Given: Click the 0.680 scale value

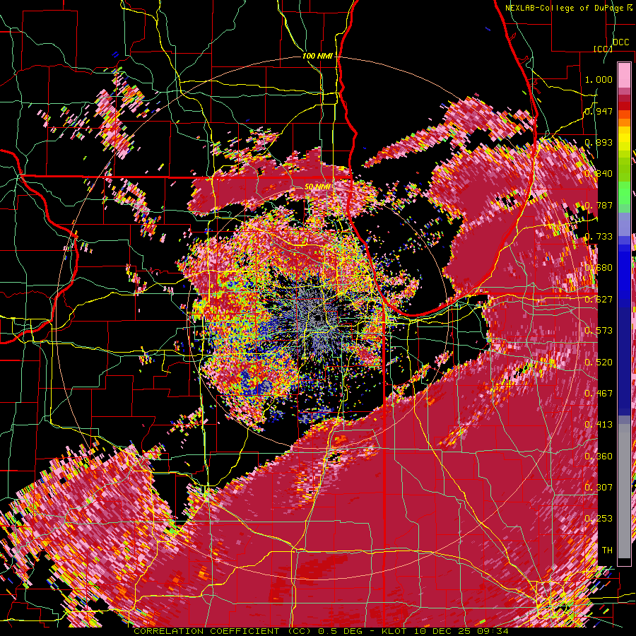Looking at the screenshot, I should [599, 268].
